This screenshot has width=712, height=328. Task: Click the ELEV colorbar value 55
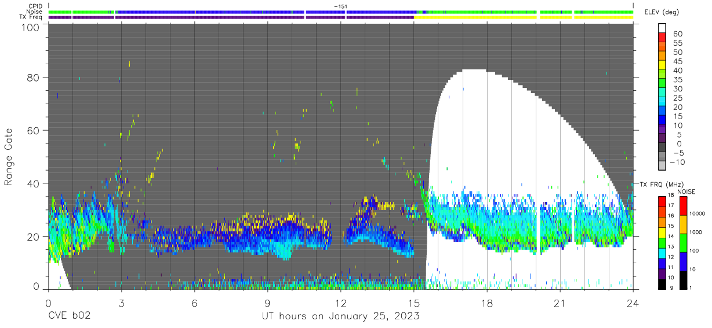(678, 43)
